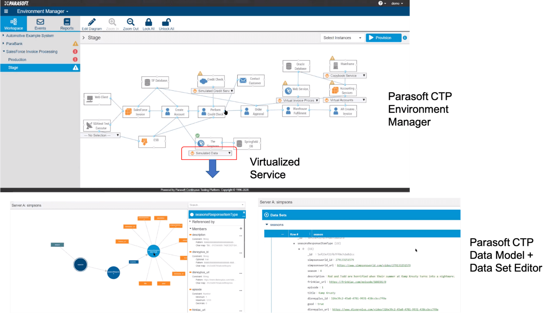This screenshot has width=549, height=313.
Task: Click the Search field in data model
Action: (216, 205)
